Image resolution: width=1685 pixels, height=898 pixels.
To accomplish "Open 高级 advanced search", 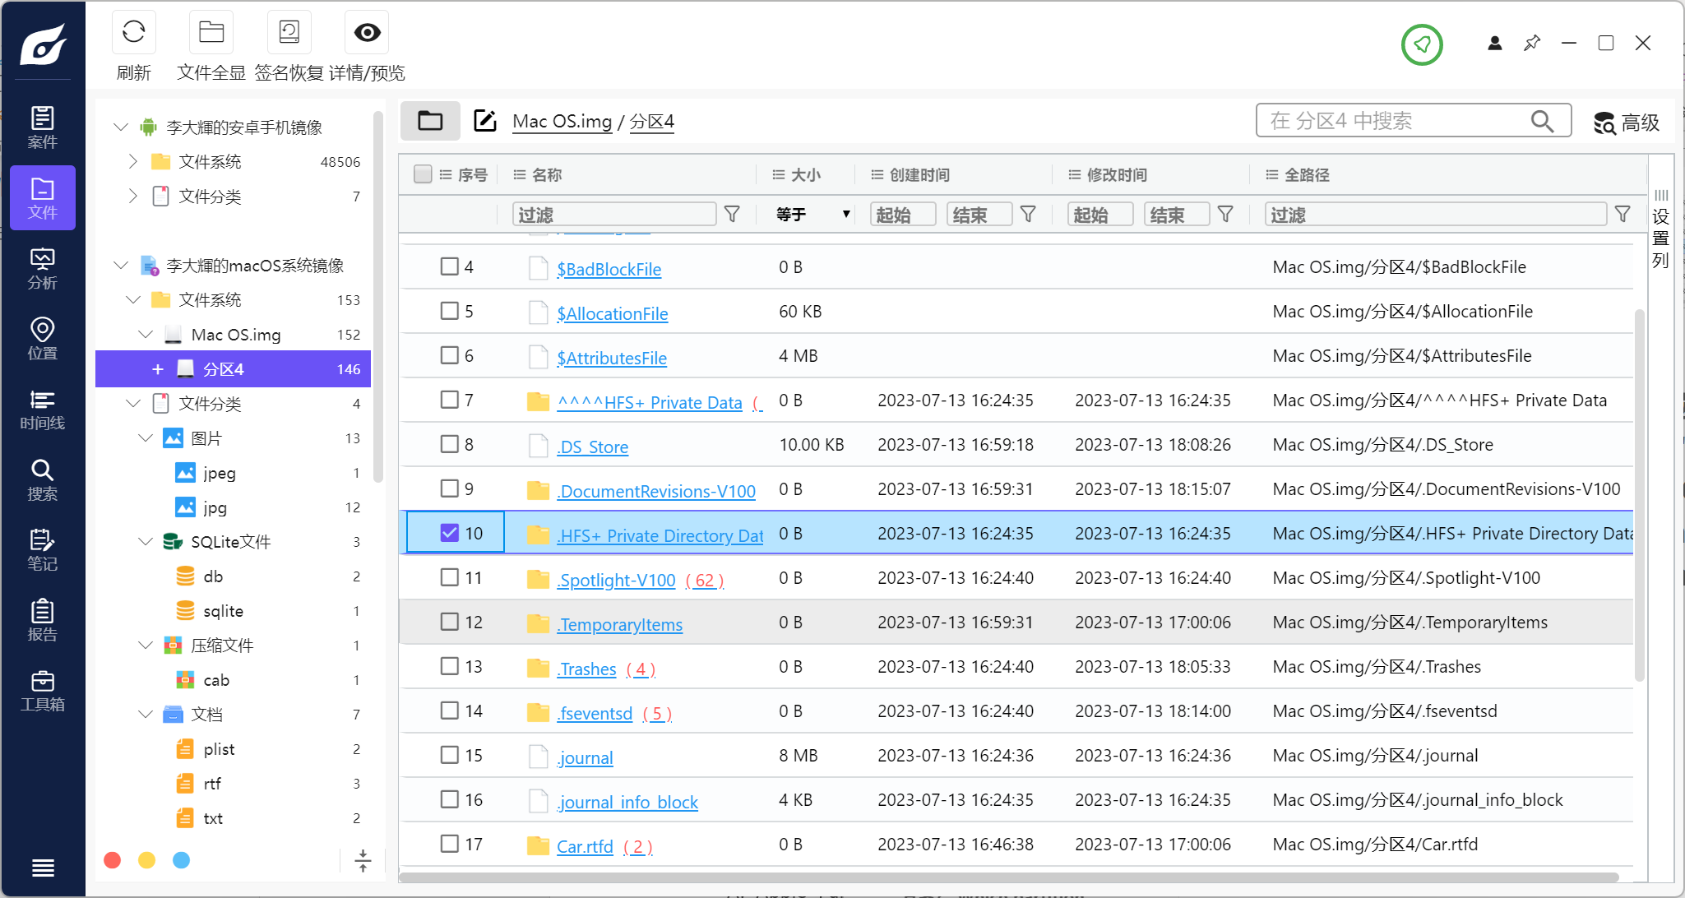I will pos(1627,123).
